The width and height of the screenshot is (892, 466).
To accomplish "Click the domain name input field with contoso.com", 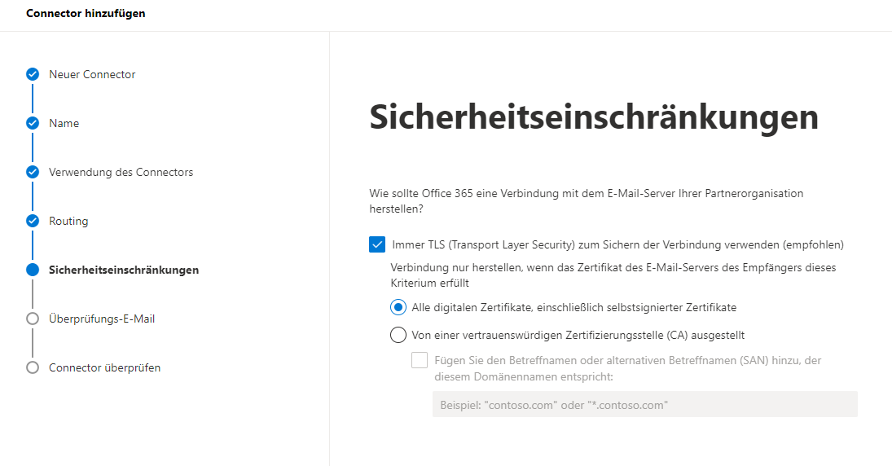I will coord(645,405).
